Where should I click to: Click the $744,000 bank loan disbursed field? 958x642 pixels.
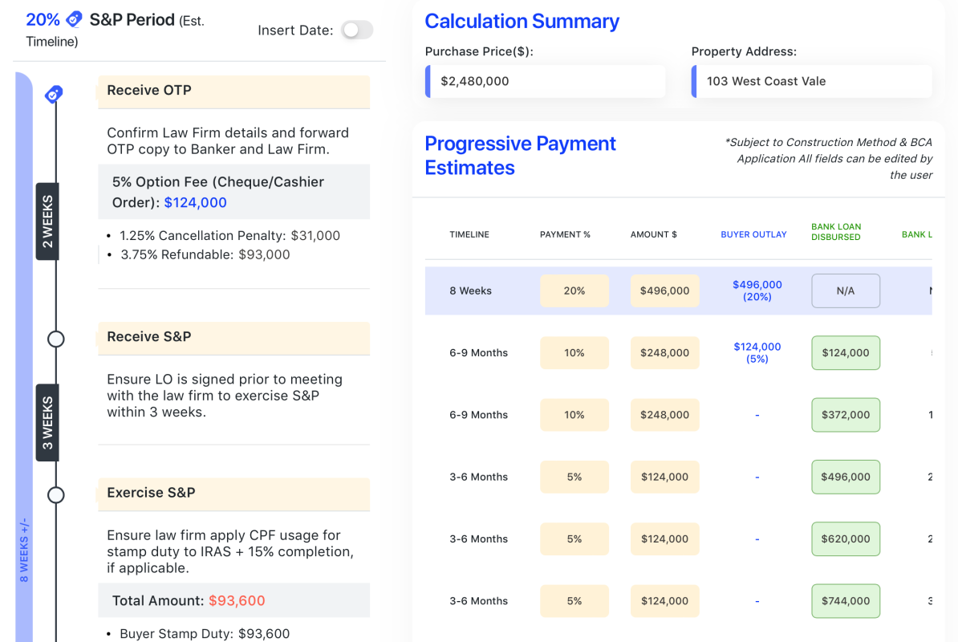846,601
